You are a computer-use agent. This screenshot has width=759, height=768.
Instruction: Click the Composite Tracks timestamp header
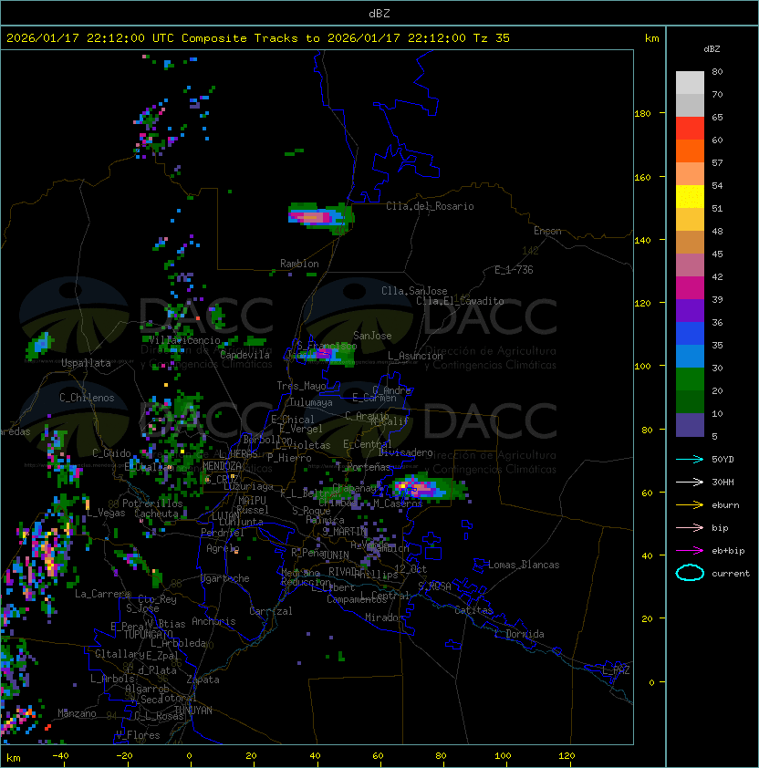tap(258, 38)
